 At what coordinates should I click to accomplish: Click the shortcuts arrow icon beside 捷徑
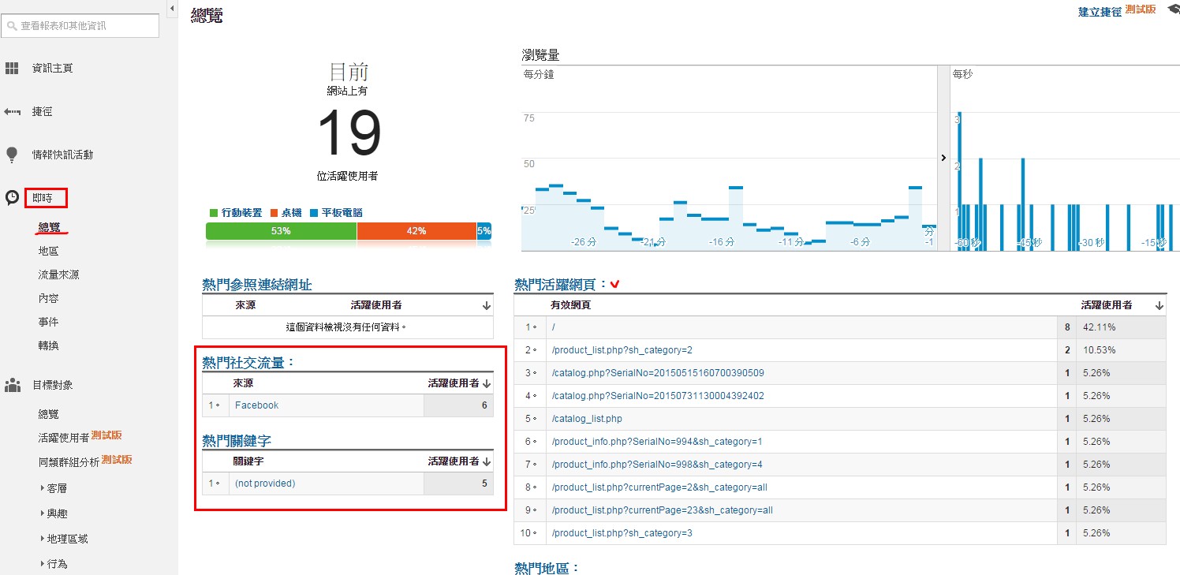click(x=12, y=112)
